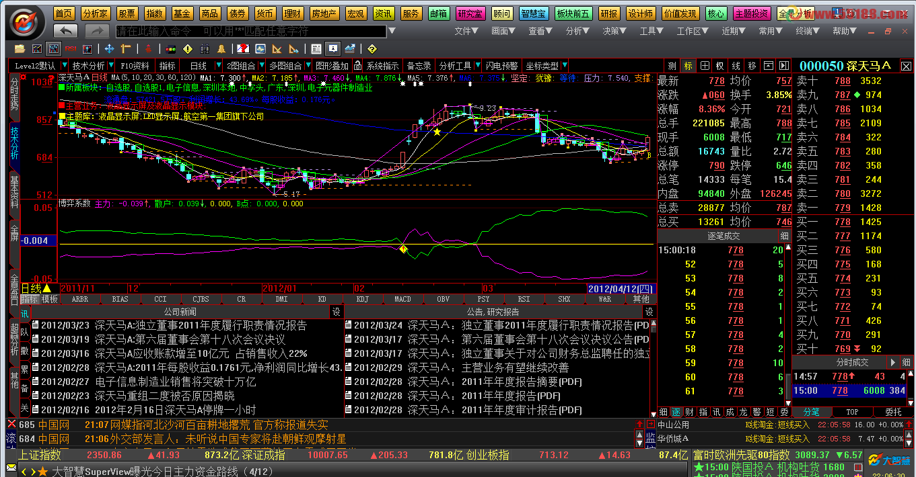
Task: Switch to the TOP tab
Action: [852, 412]
